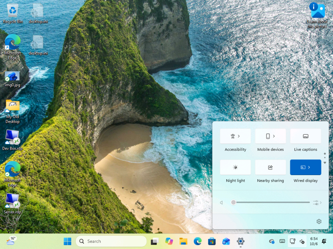Click the muted volume icon in the system tray
This screenshot has height=249, width=333.
[x=302, y=241]
